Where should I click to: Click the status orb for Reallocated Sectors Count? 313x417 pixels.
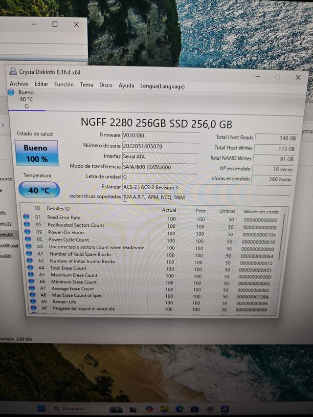point(27,224)
